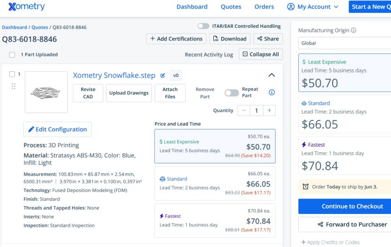The width and height of the screenshot is (391, 247).
Task: Click Upload Drawings button
Action: coord(129,93)
